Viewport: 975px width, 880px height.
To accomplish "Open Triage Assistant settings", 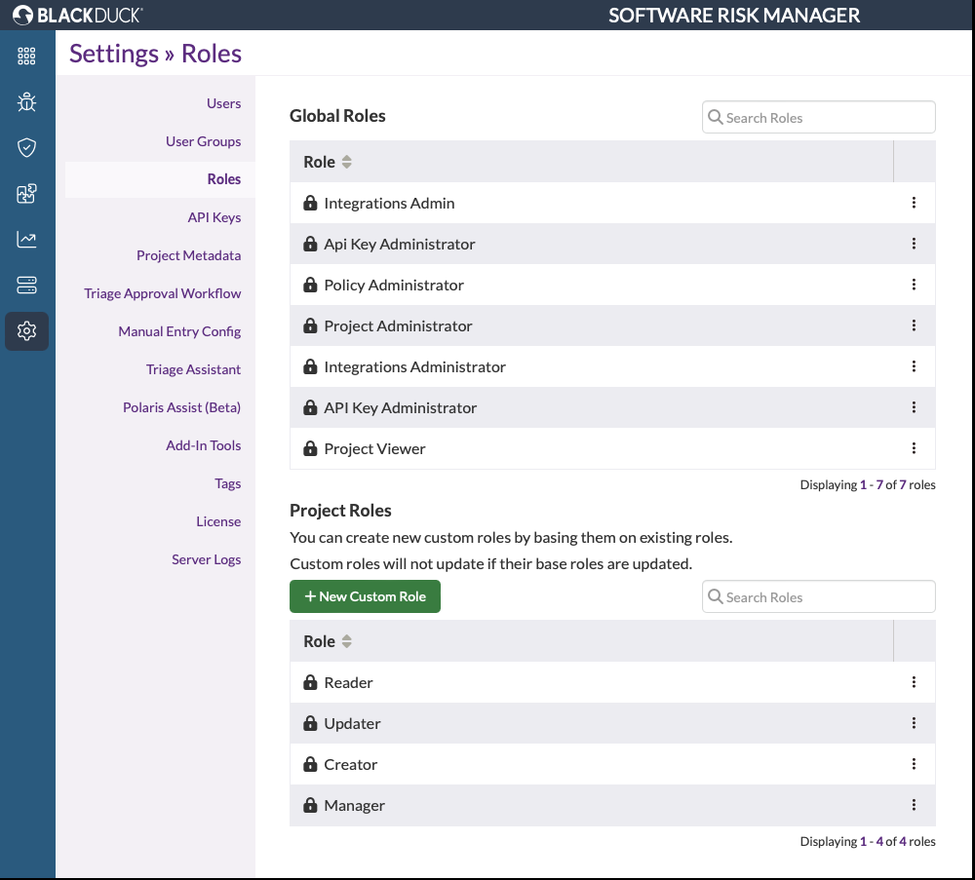I will 193,369.
